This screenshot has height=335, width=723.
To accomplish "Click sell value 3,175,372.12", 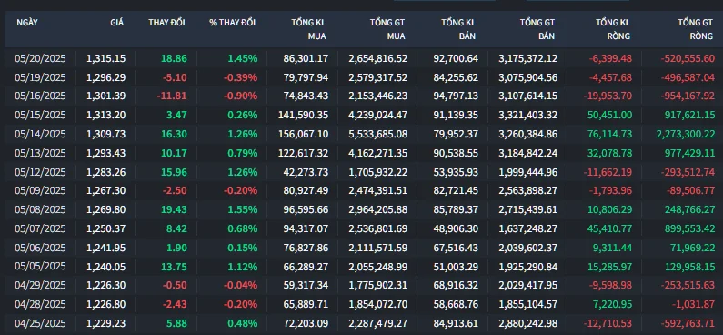I will pos(528,58).
